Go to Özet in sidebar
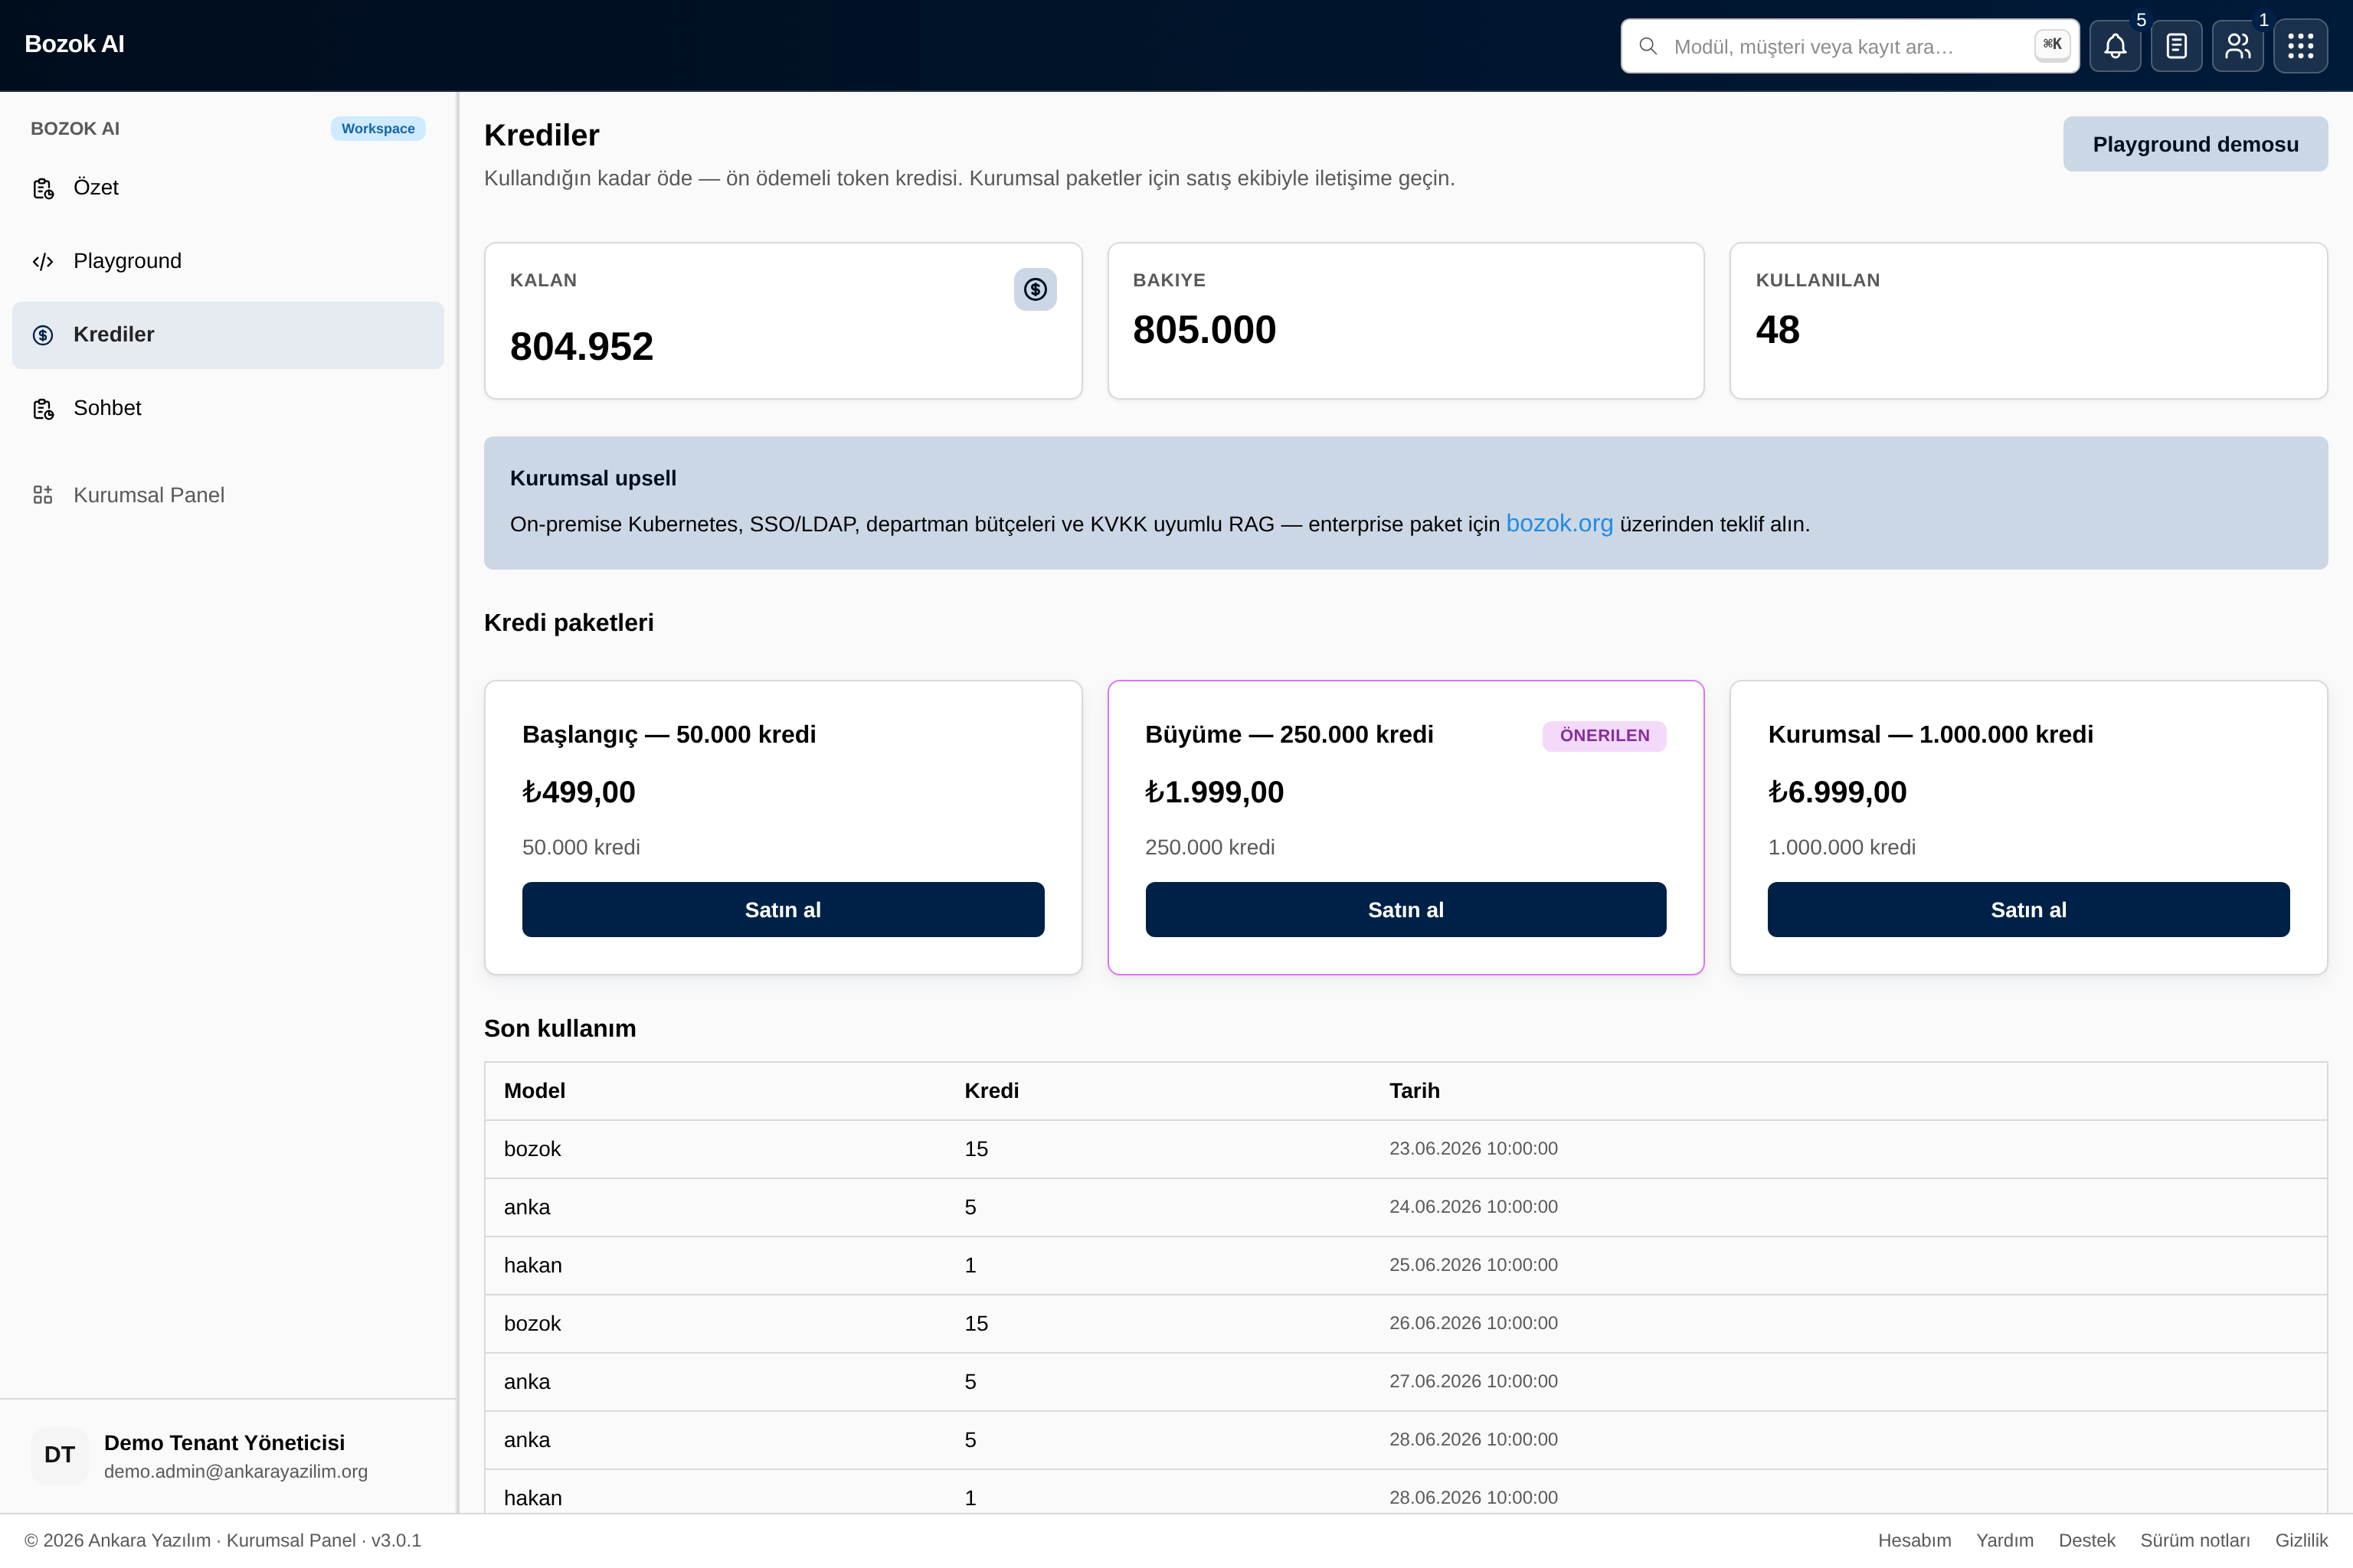The height and width of the screenshot is (1568, 2353). click(x=228, y=188)
